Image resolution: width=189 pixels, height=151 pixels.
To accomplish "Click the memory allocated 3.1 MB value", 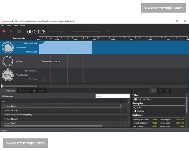I will click(154, 120).
